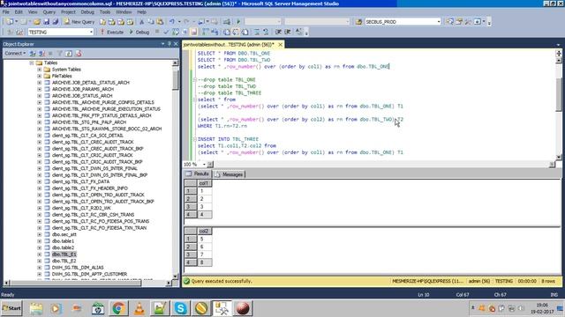Open the TESTING database dropdown
565x317 pixels.
(91, 32)
